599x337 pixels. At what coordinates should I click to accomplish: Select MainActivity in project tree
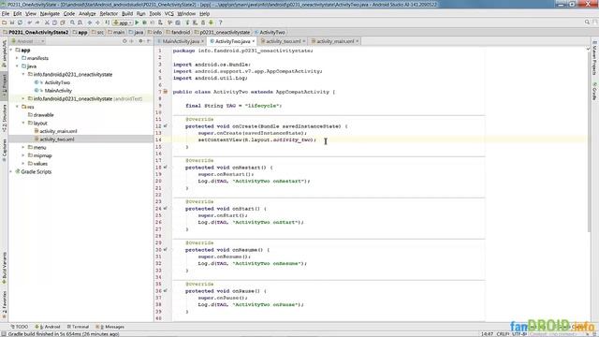58,91
